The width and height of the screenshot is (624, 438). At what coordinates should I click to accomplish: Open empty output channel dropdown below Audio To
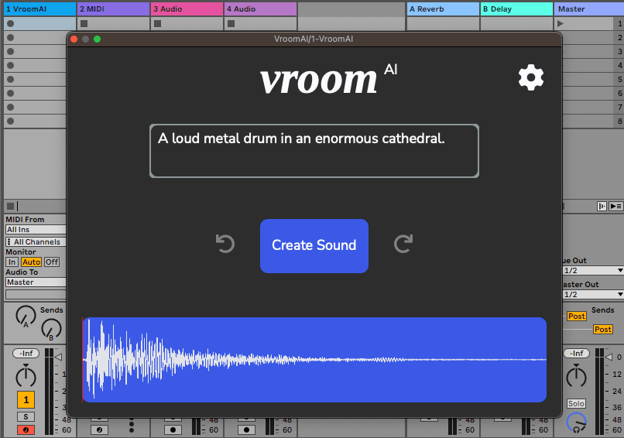tap(36, 294)
